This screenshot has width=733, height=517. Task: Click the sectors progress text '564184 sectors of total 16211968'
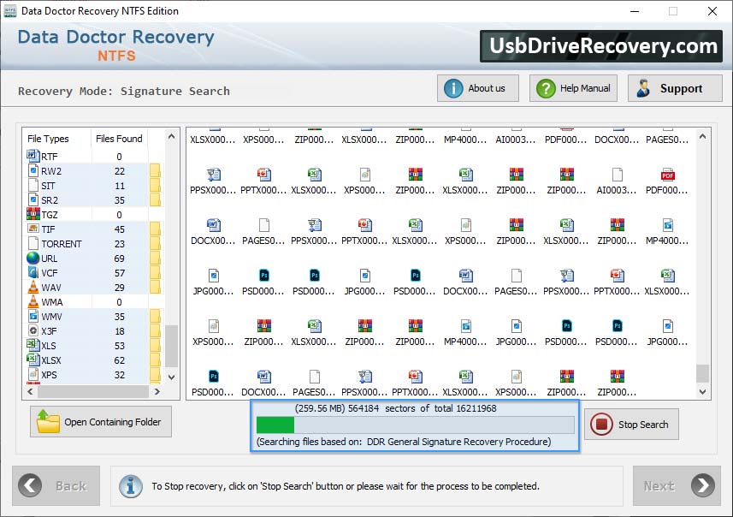(423, 408)
